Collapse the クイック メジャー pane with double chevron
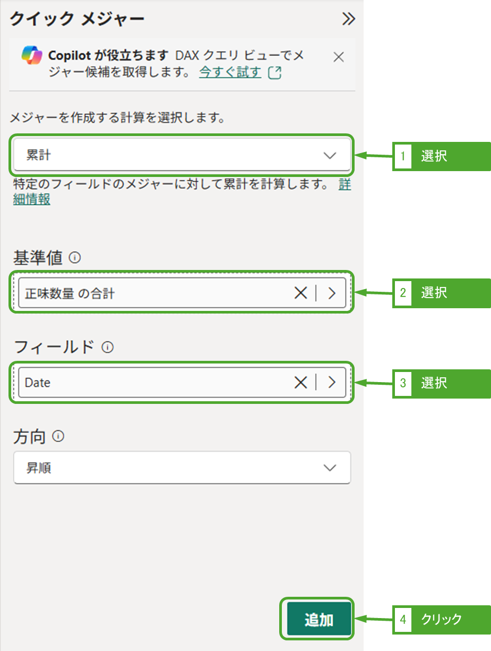Screen dimensions: 491x651 coord(348,19)
